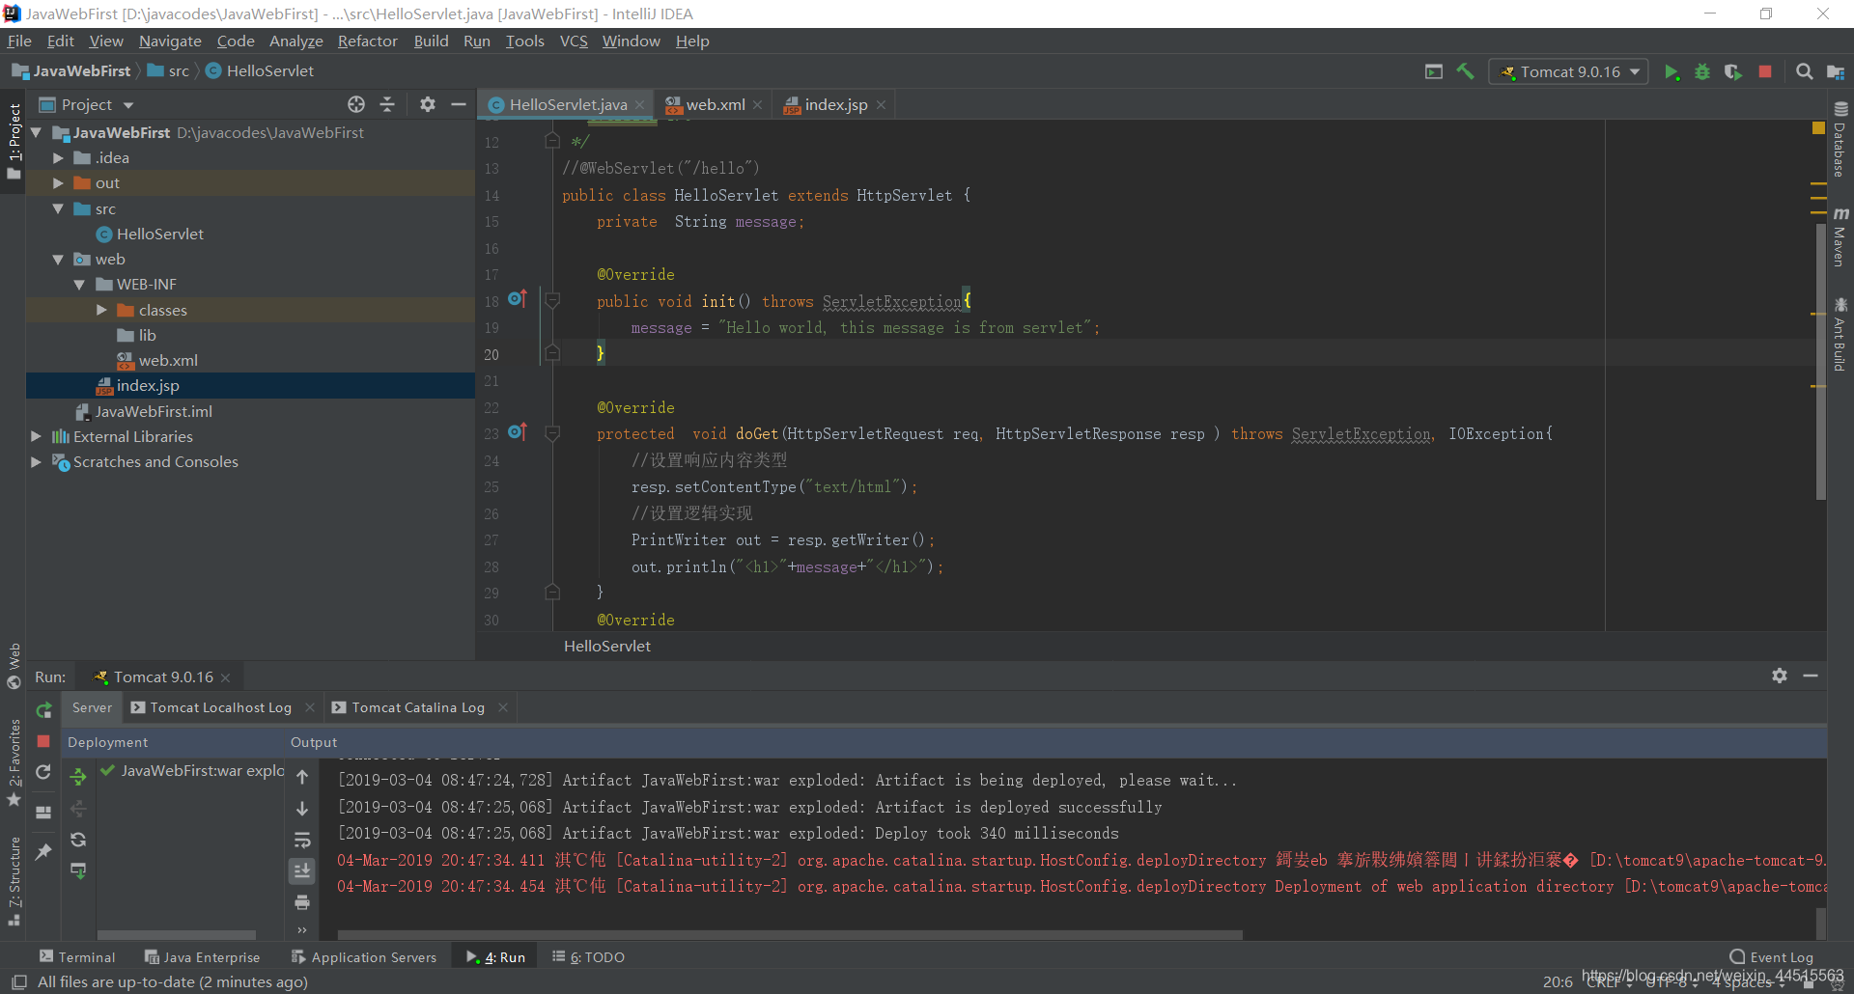Screen dimensions: 1854x994
Task: Select HelloServlet in project tree
Action: pos(159,234)
